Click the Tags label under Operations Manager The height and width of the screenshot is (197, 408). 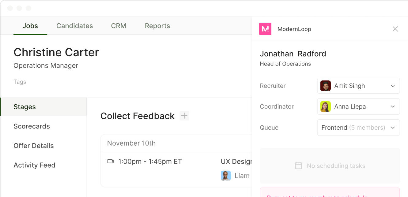(20, 82)
